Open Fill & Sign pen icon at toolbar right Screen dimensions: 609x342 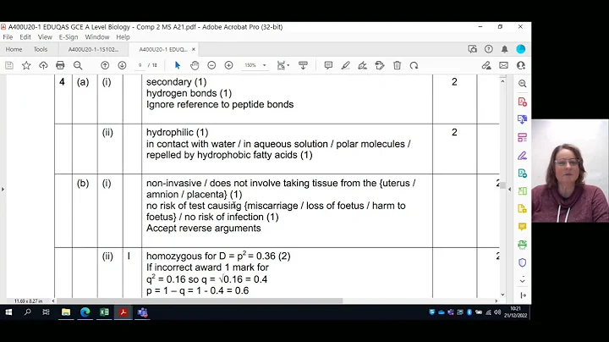click(486, 65)
